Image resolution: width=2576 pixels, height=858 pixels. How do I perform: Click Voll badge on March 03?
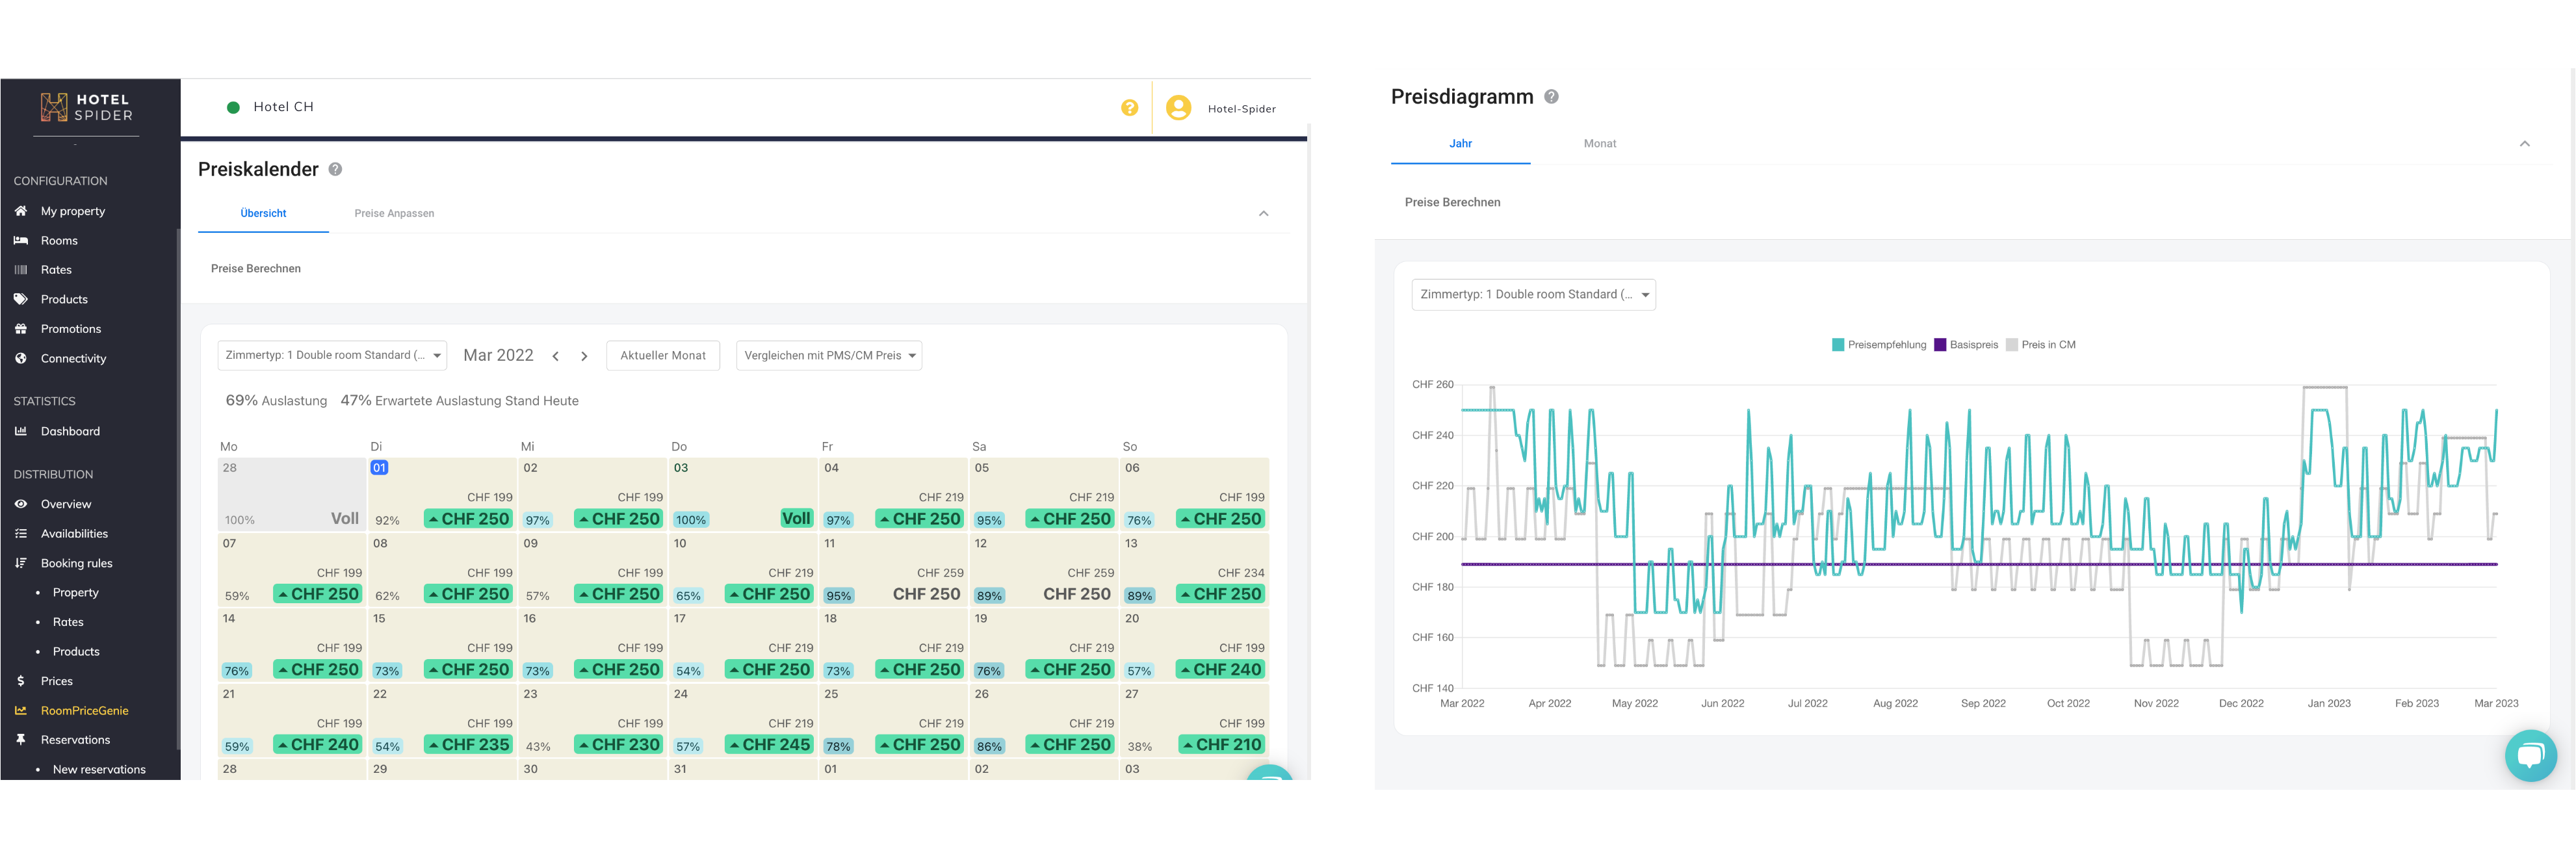tap(796, 519)
